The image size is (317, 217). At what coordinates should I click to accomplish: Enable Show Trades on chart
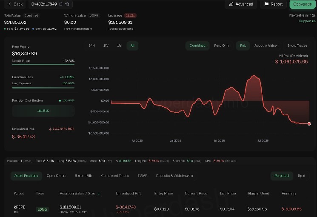pos(297,46)
